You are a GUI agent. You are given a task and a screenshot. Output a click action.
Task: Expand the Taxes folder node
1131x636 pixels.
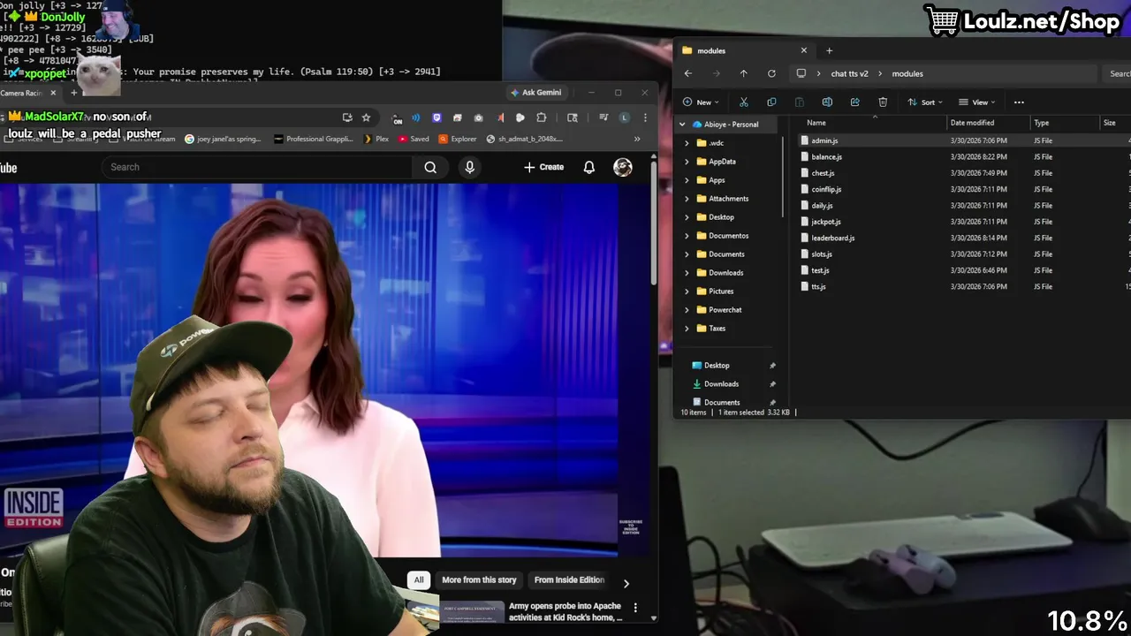[x=687, y=329]
